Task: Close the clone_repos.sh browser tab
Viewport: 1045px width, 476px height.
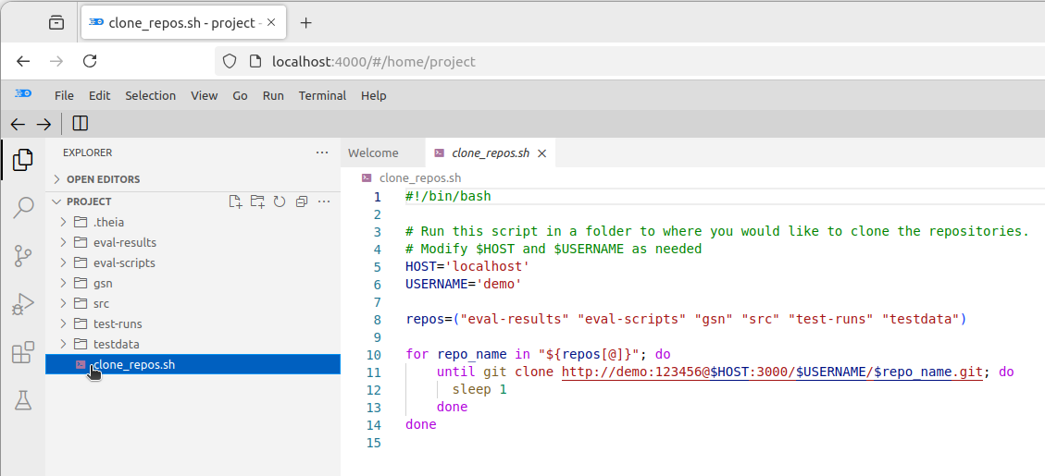Action: click(x=271, y=22)
